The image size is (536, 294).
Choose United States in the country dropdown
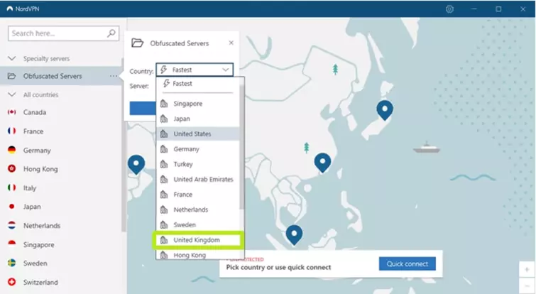[x=197, y=134]
